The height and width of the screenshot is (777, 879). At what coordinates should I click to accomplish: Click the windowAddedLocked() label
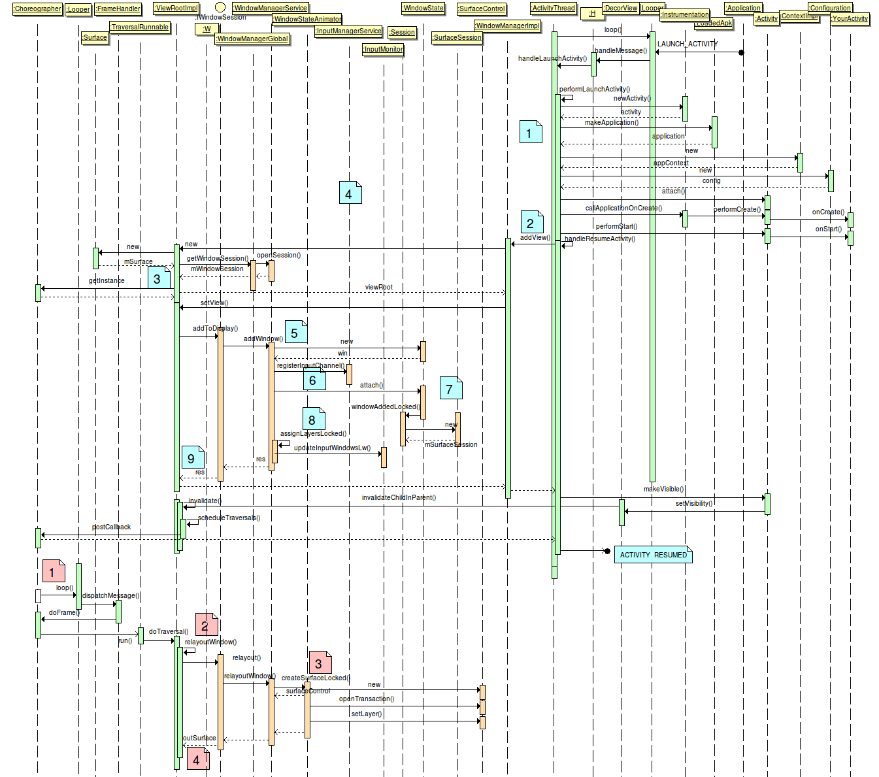pos(386,407)
